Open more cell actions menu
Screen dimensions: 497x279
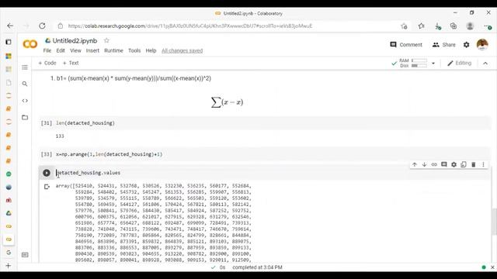(483, 164)
